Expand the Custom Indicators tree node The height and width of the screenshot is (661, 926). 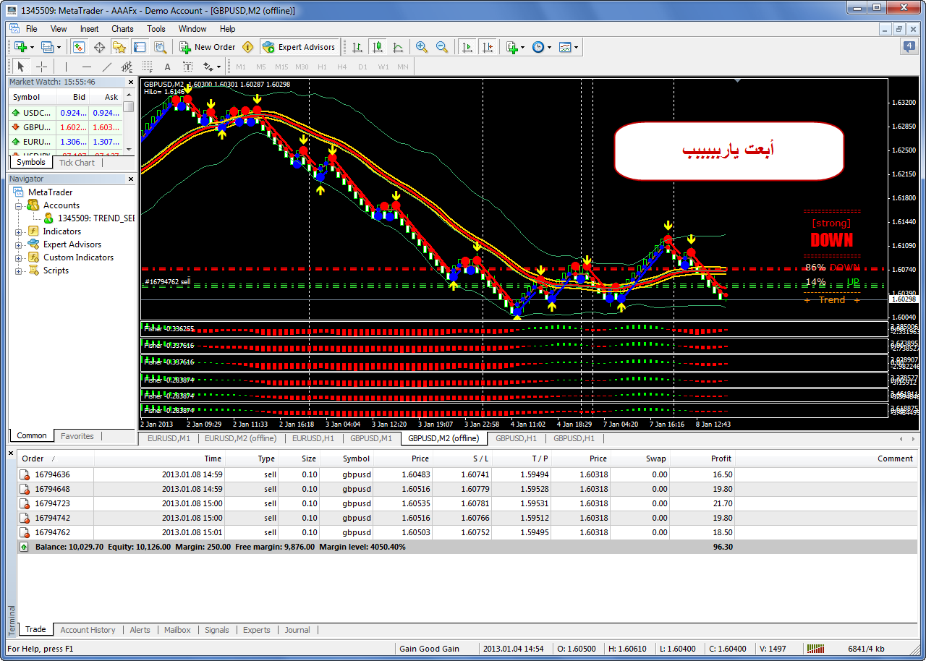[18, 257]
